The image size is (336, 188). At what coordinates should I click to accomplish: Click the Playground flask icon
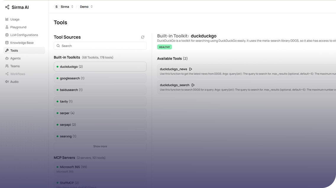tap(7, 27)
